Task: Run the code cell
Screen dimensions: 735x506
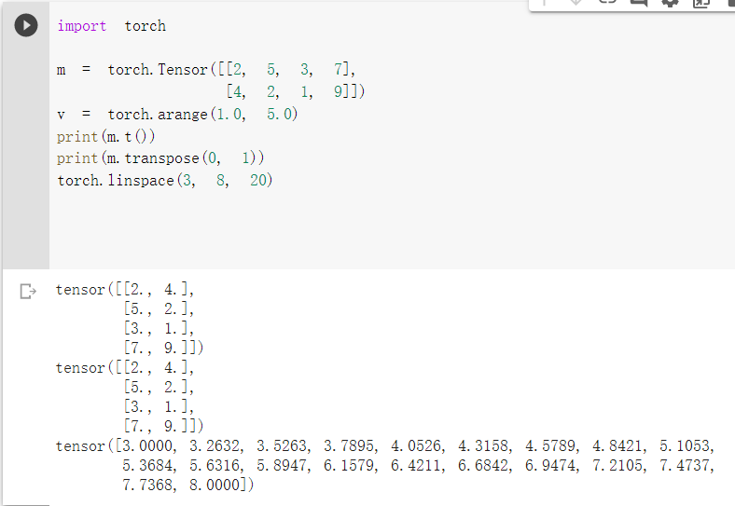Action: pos(26,26)
